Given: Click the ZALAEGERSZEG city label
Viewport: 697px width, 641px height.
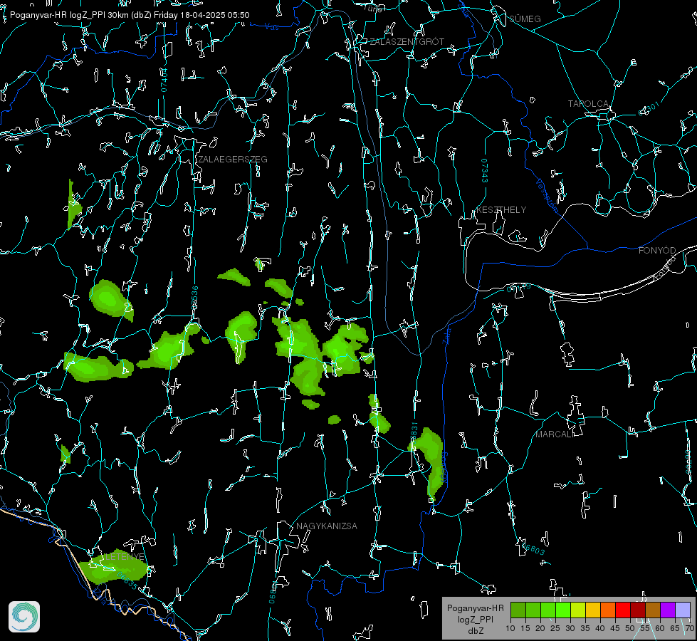Looking at the screenshot, I should coord(233,160).
